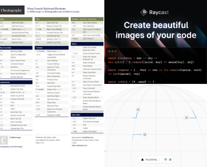Click the Open Settings row
207x167 pixels.
(x=51, y=60)
